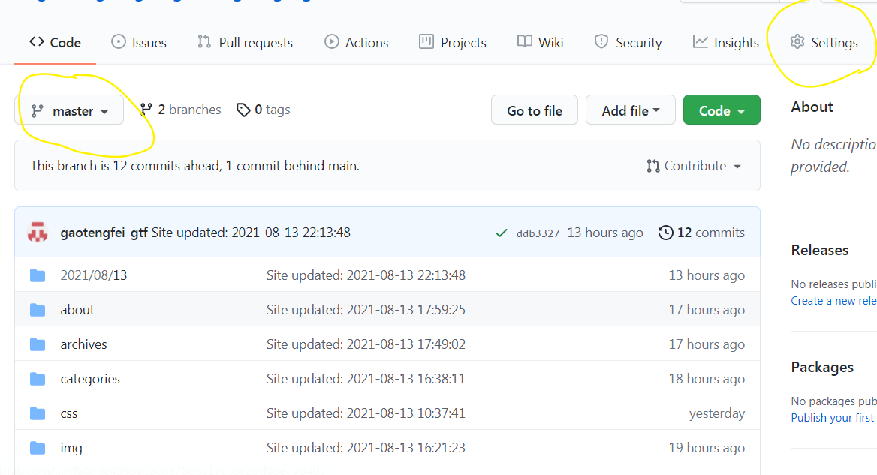The image size is (877, 475).
Task: Open the Projects tab
Action: point(453,43)
